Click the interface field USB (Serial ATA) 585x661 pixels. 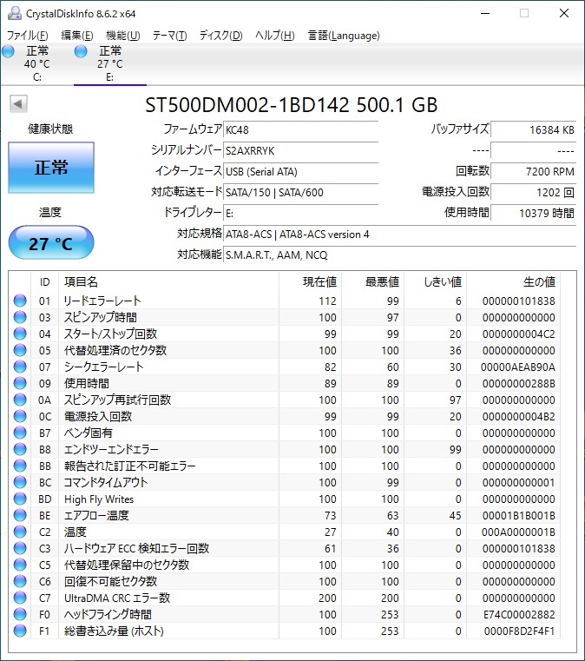point(300,172)
